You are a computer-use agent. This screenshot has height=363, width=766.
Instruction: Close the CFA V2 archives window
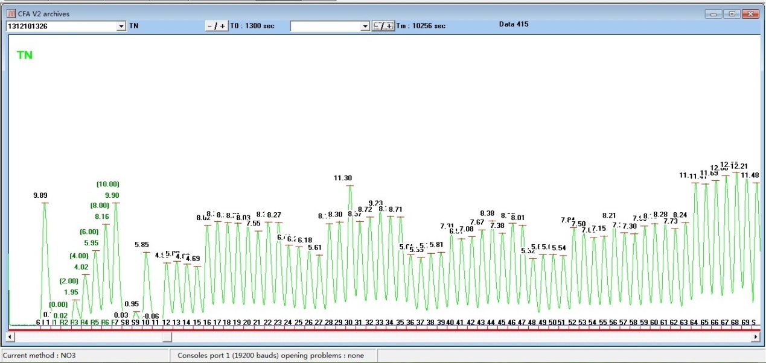(x=750, y=14)
